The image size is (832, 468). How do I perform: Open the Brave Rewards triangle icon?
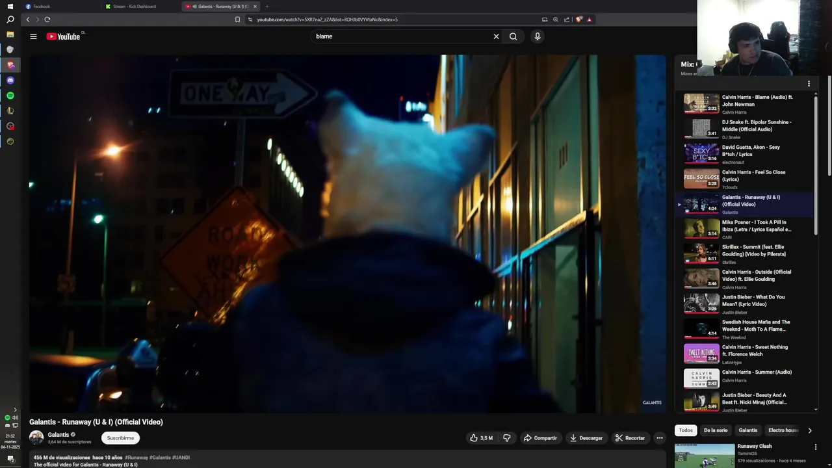589,19
